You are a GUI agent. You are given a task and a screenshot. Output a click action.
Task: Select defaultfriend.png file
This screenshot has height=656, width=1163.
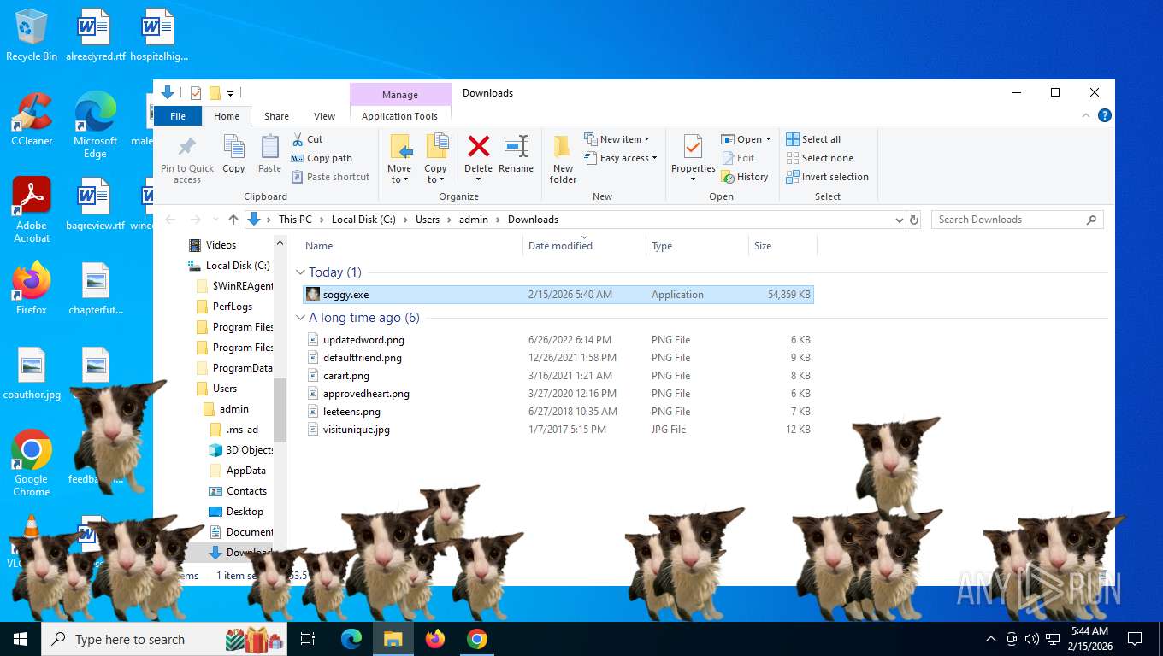click(558, 358)
